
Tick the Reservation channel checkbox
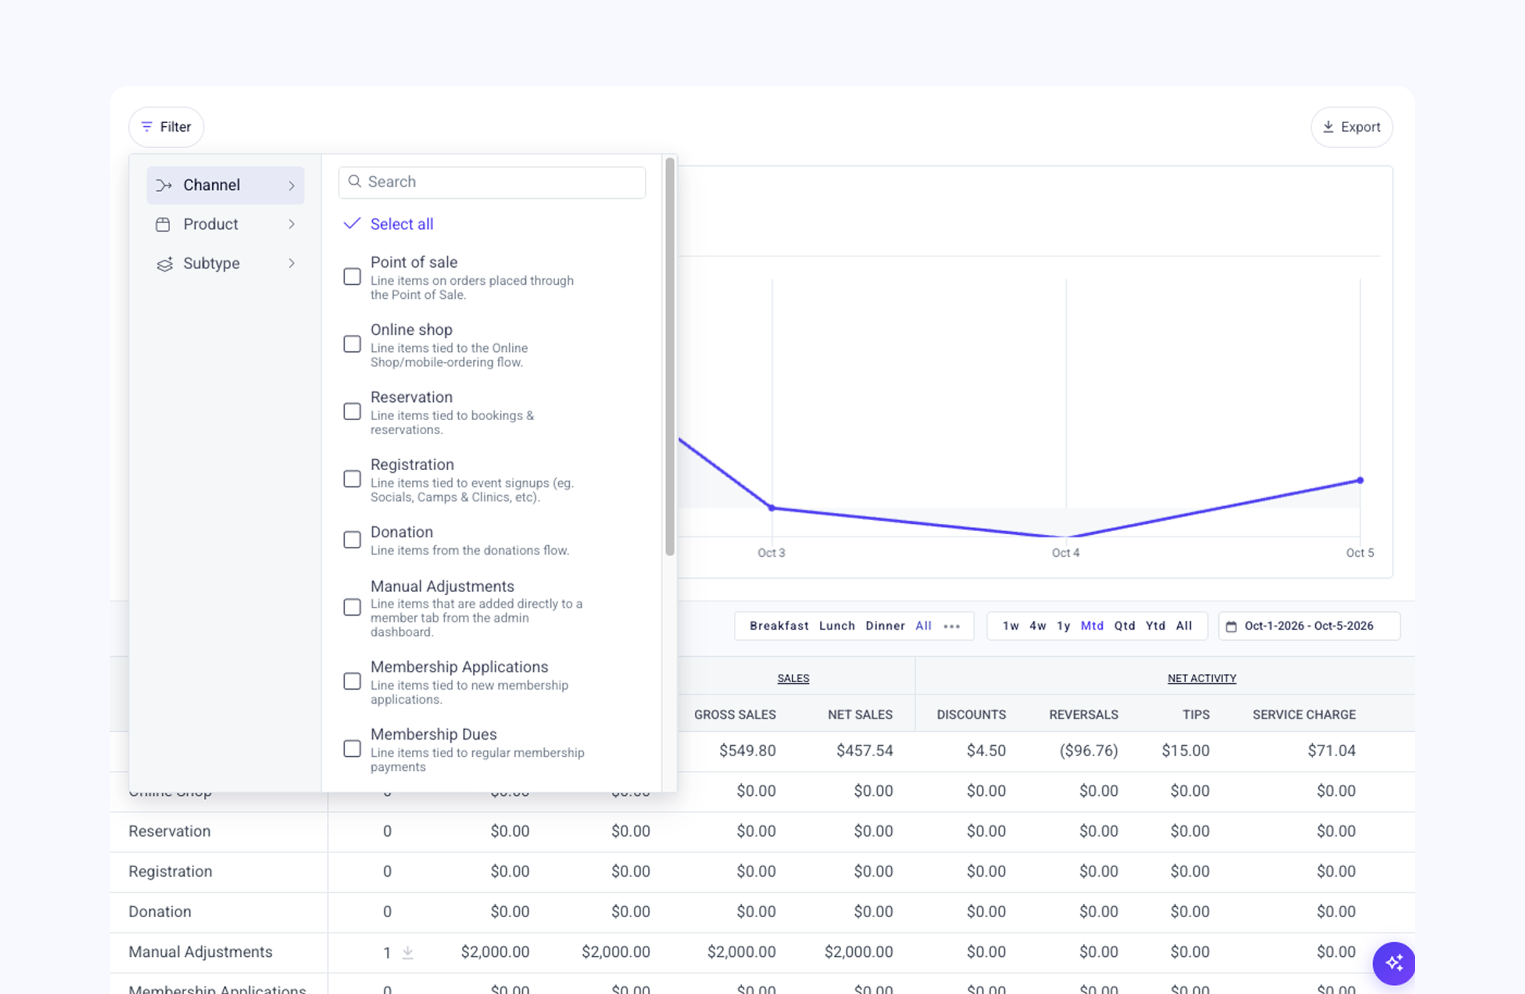click(x=352, y=411)
